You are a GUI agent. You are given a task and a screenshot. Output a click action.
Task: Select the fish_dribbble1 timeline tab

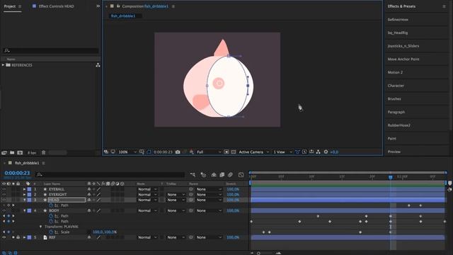(27, 164)
